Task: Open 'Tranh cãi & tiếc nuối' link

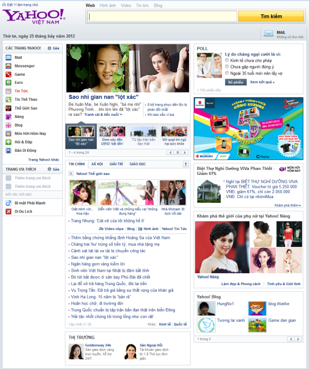Action: point(103,115)
